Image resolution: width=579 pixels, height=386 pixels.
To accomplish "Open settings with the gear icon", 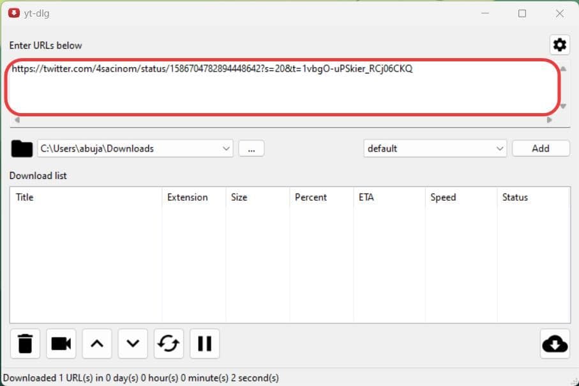I will pyautogui.click(x=559, y=45).
